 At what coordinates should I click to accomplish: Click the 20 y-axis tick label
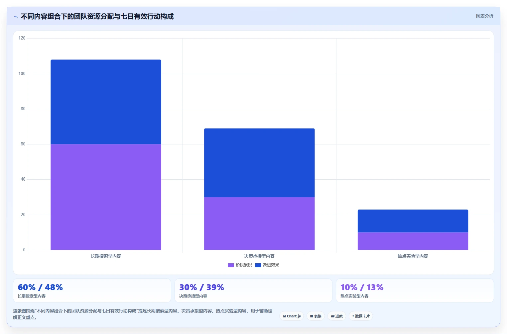point(23,215)
